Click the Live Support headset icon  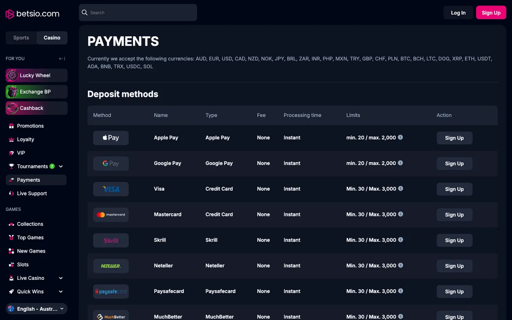[12, 193]
